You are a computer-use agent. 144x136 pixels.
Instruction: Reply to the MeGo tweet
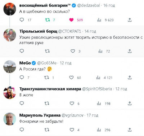click(x=22, y=77)
